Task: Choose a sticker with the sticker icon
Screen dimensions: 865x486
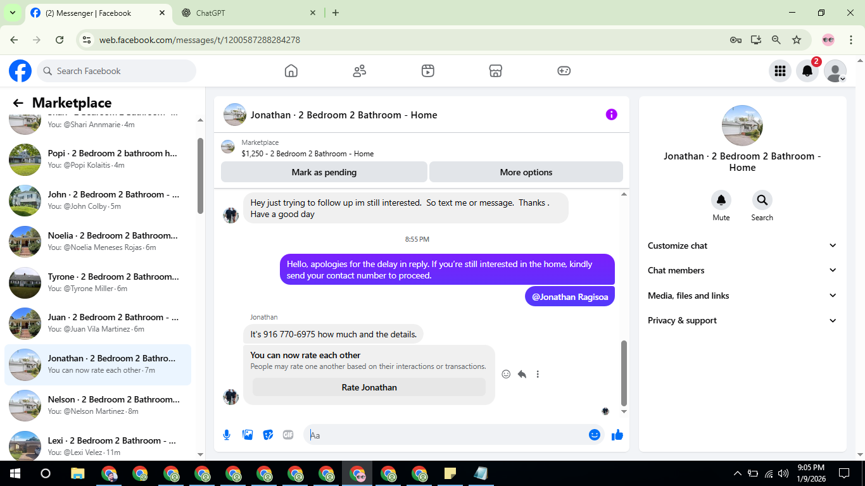Action: (x=268, y=435)
